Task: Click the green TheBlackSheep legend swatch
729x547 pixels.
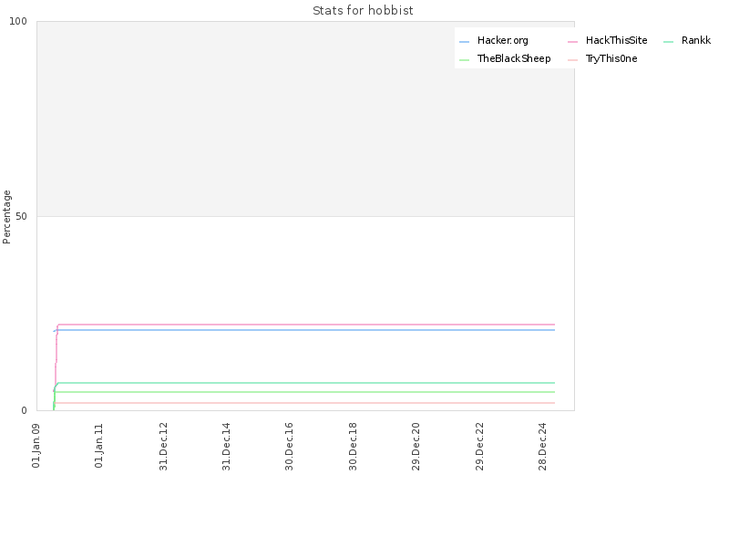Action: click(x=464, y=60)
